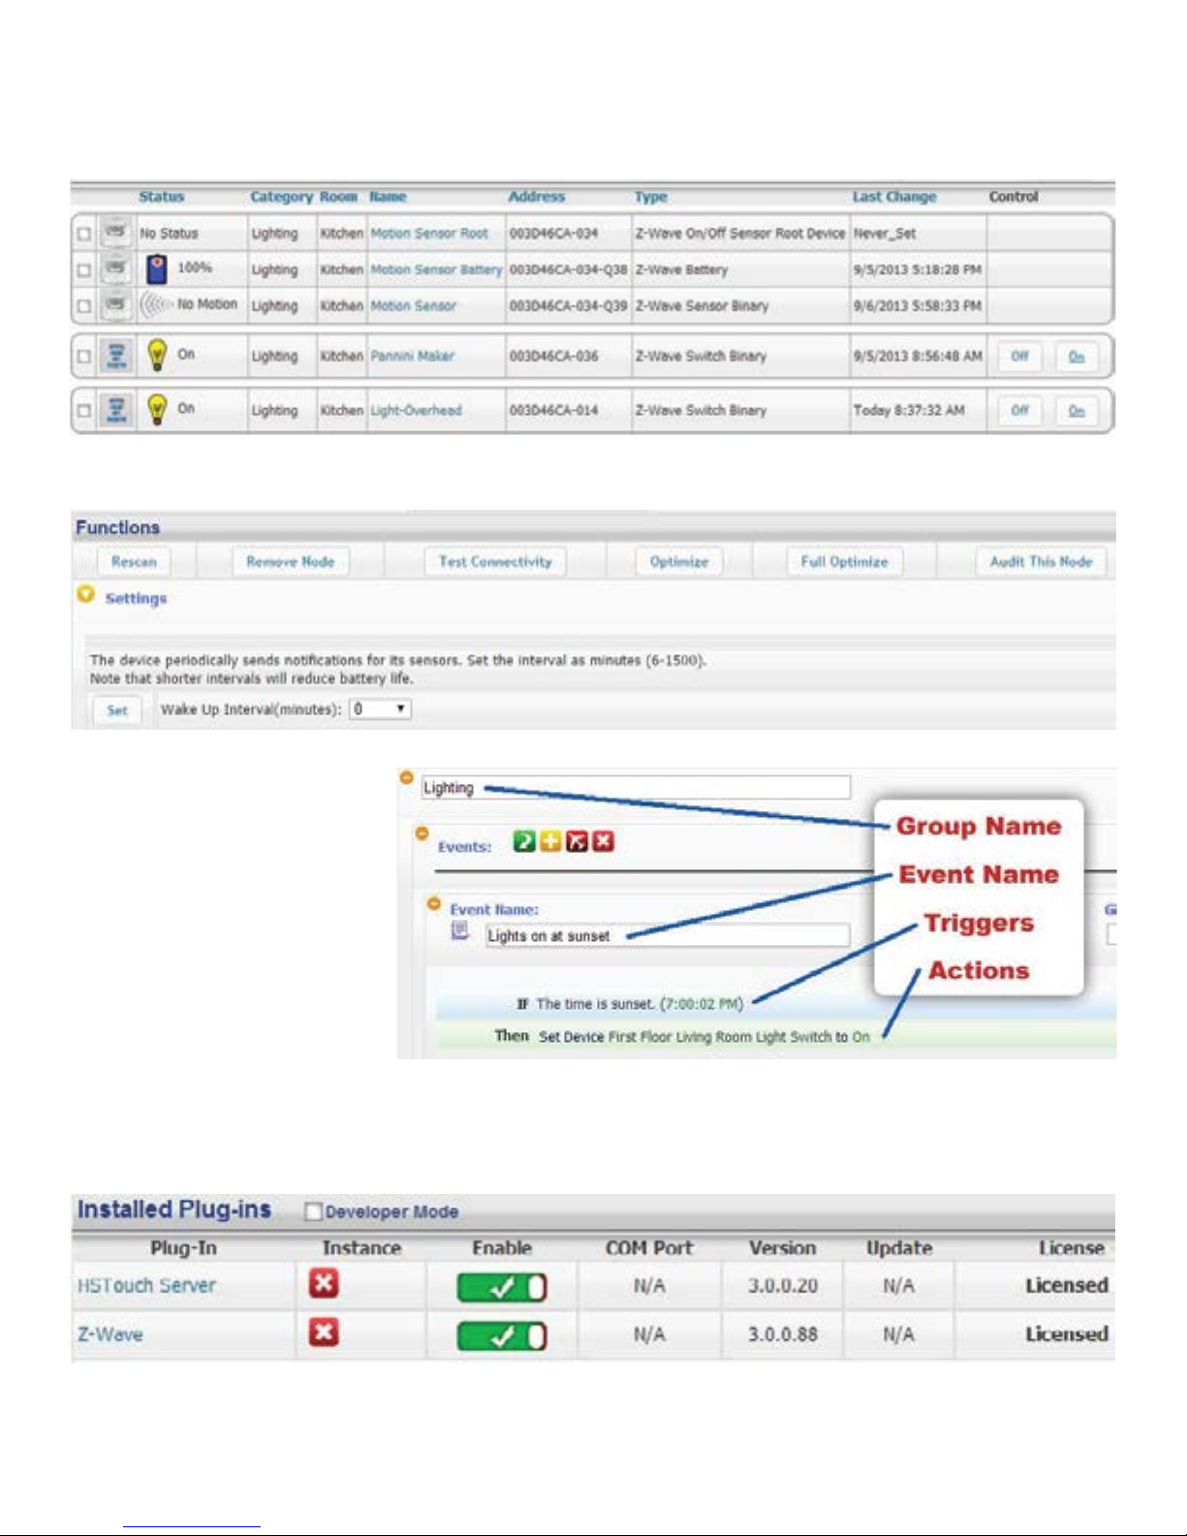The width and height of the screenshot is (1187, 1536).
Task: Click the Then Set Device action line
Action: (x=682, y=1037)
